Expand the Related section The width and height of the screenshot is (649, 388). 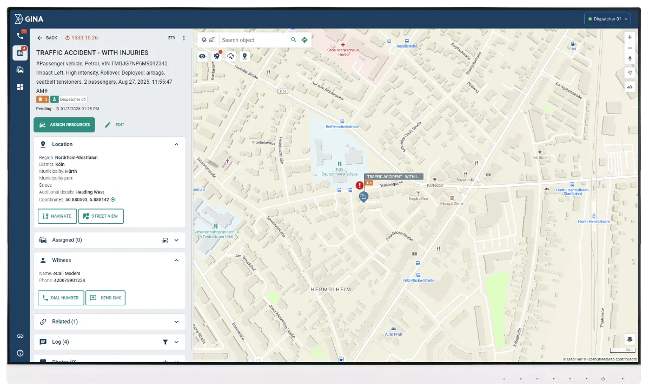(x=176, y=322)
